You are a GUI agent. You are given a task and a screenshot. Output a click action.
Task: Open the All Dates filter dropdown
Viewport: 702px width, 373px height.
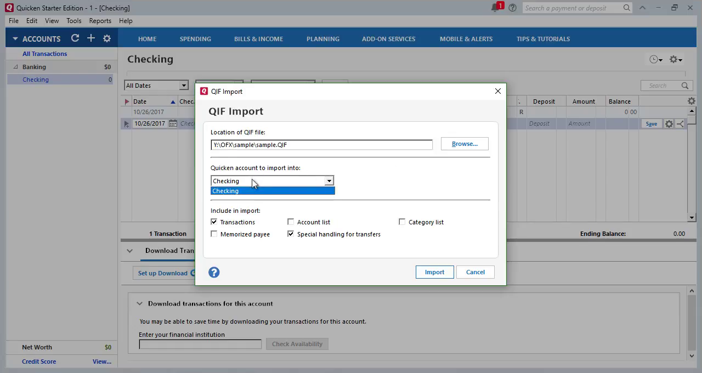[x=156, y=86]
